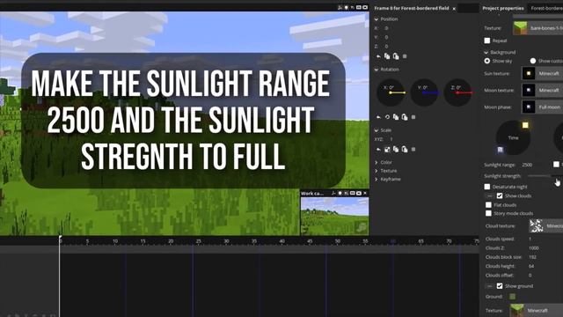Viewport: 563px width, 317px height.
Task: Click the Clouds speed value
Action: 530,239
